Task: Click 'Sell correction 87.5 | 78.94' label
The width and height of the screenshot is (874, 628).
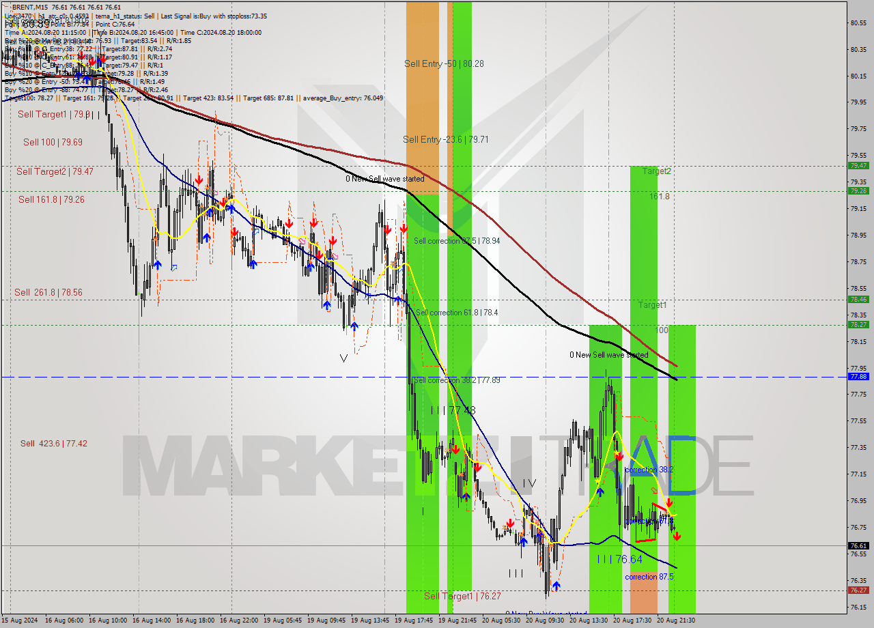Action: point(457,241)
